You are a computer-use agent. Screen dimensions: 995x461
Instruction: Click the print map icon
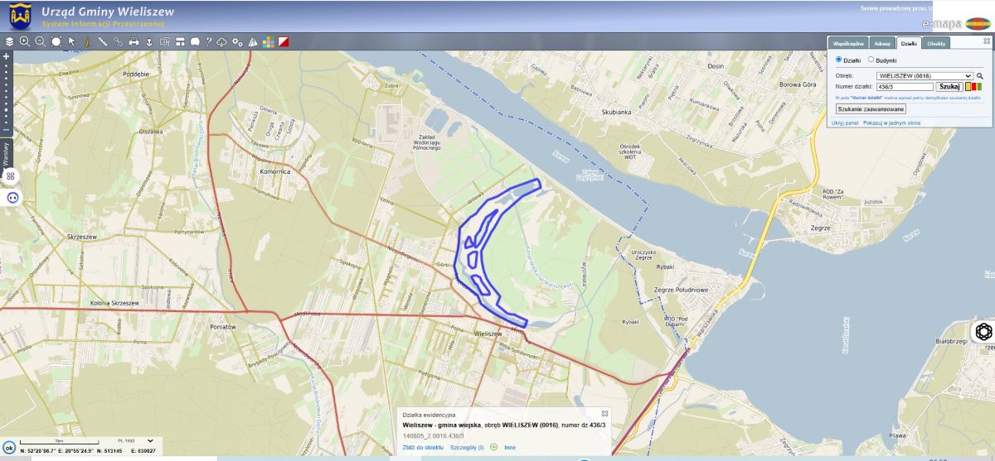(x=133, y=41)
